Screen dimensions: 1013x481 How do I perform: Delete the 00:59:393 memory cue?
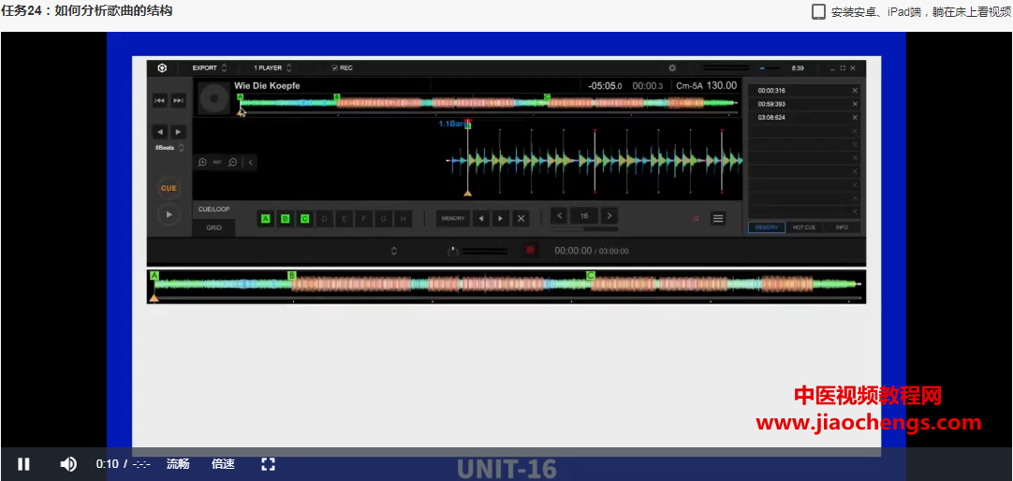[x=855, y=104]
